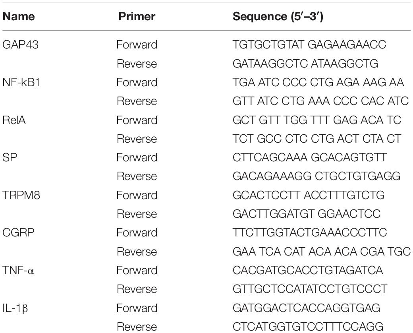Click TNF-α forward sequence CACGATGCACCTGTAGATCA
The width and height of the screenshot is (413, 333).
click(x=308, y=270)
